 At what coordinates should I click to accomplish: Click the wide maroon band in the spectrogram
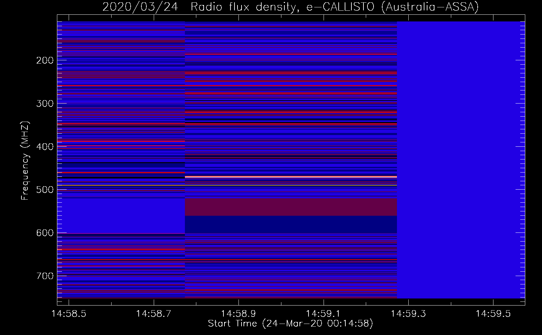(x=291, y=207)
